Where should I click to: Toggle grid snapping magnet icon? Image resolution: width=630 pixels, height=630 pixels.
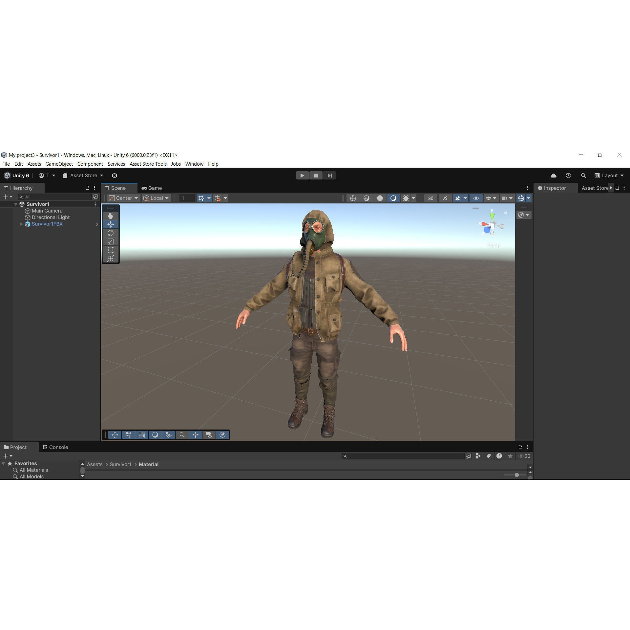tap(218, 198)
